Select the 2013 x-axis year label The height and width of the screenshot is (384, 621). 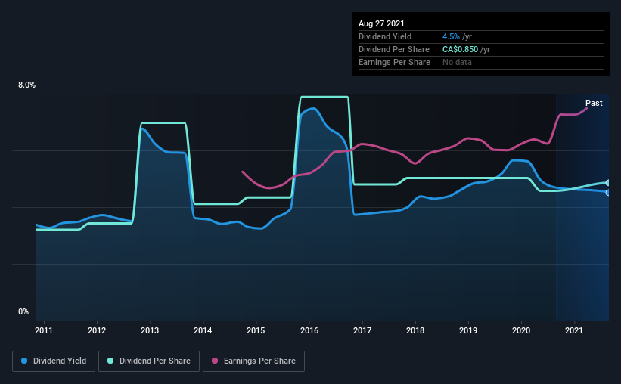click(x=150, y=330)
